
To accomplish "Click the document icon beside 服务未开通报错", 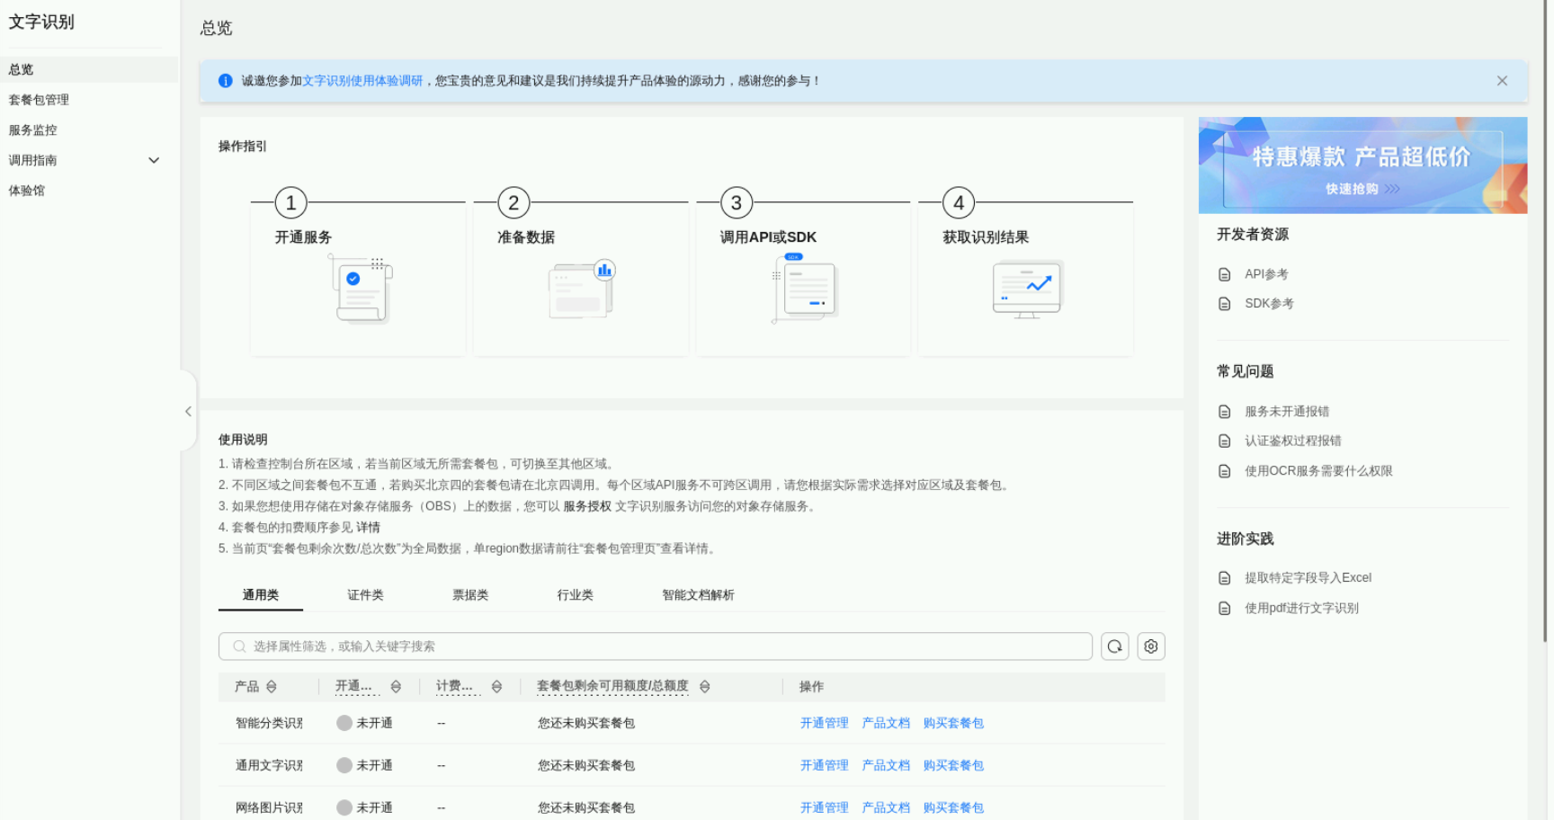I will pyautogui.click(x=1224, y=411).
